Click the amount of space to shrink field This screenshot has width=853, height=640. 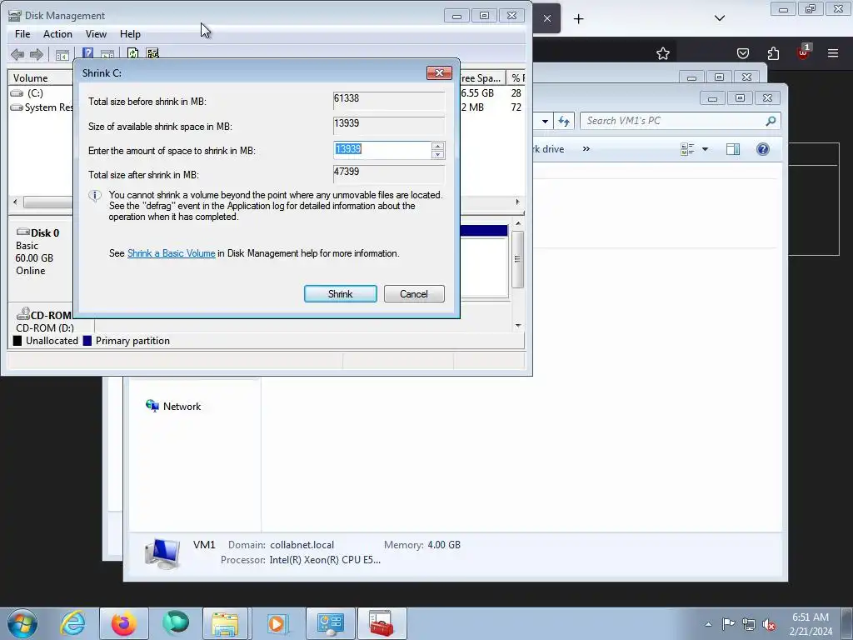point(382,150)
